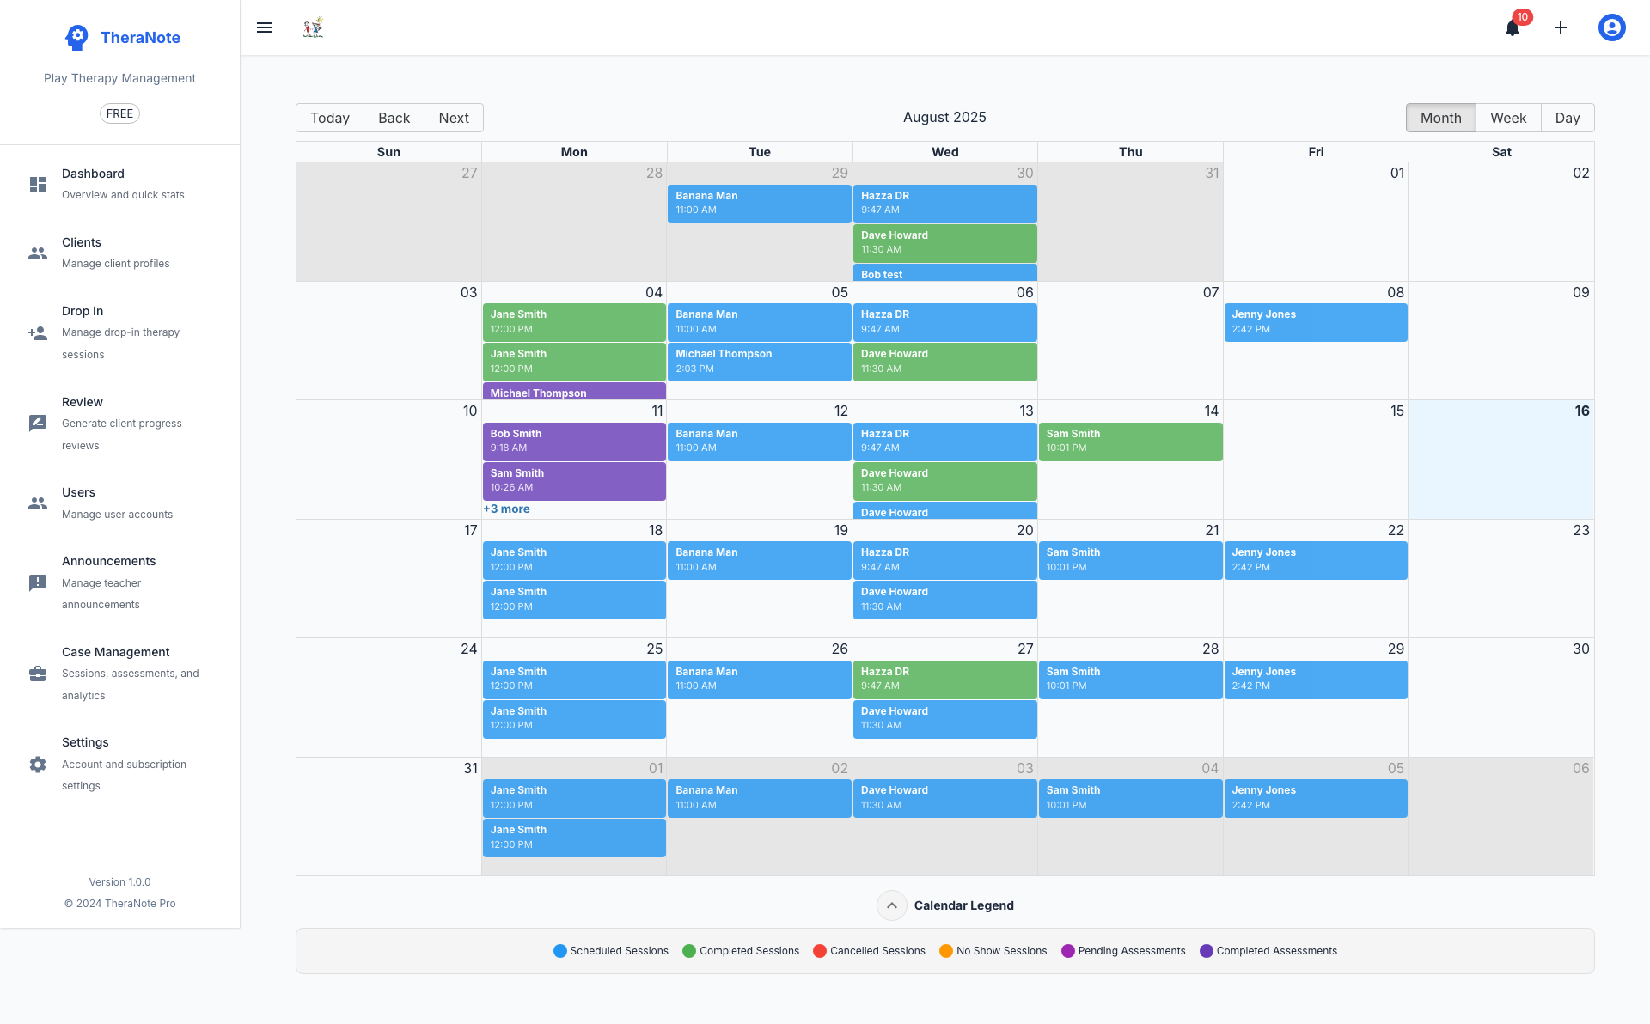Click the Dashboard grid icon
The width and height of the screenshot is (1650, 1024).
point(38,185)
